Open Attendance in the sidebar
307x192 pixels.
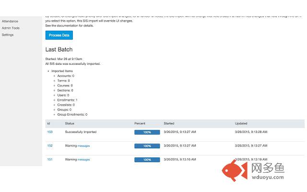click(9, 22)
